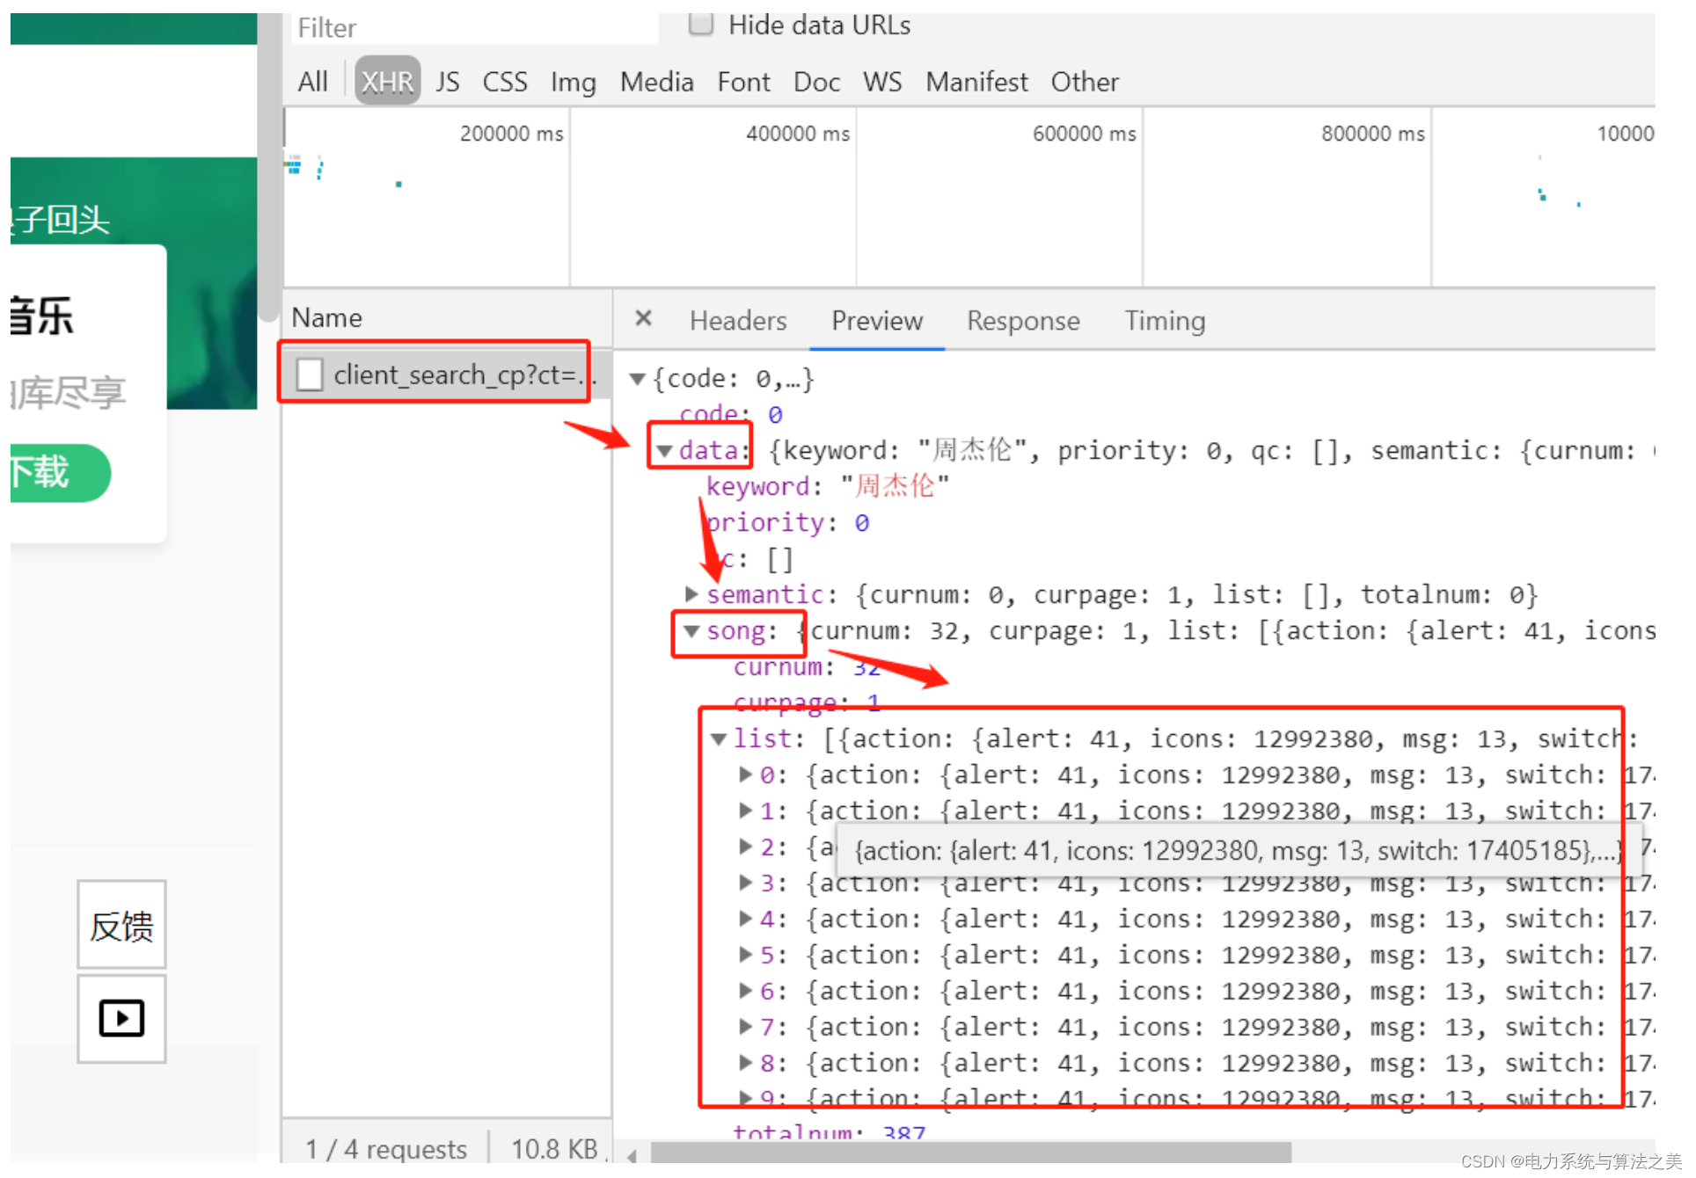
Task: Collapse the data node in Preview
Action: 666,449
